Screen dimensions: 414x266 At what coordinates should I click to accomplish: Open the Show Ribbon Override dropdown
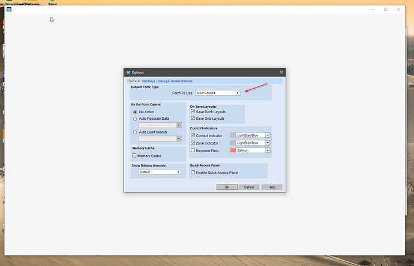(x=178, y=172)
